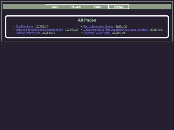Screen dimensions: 174x130
Task: Click the 2025/11/01 date beside November 2025 Recap
Action: click(x=119, y=33)
